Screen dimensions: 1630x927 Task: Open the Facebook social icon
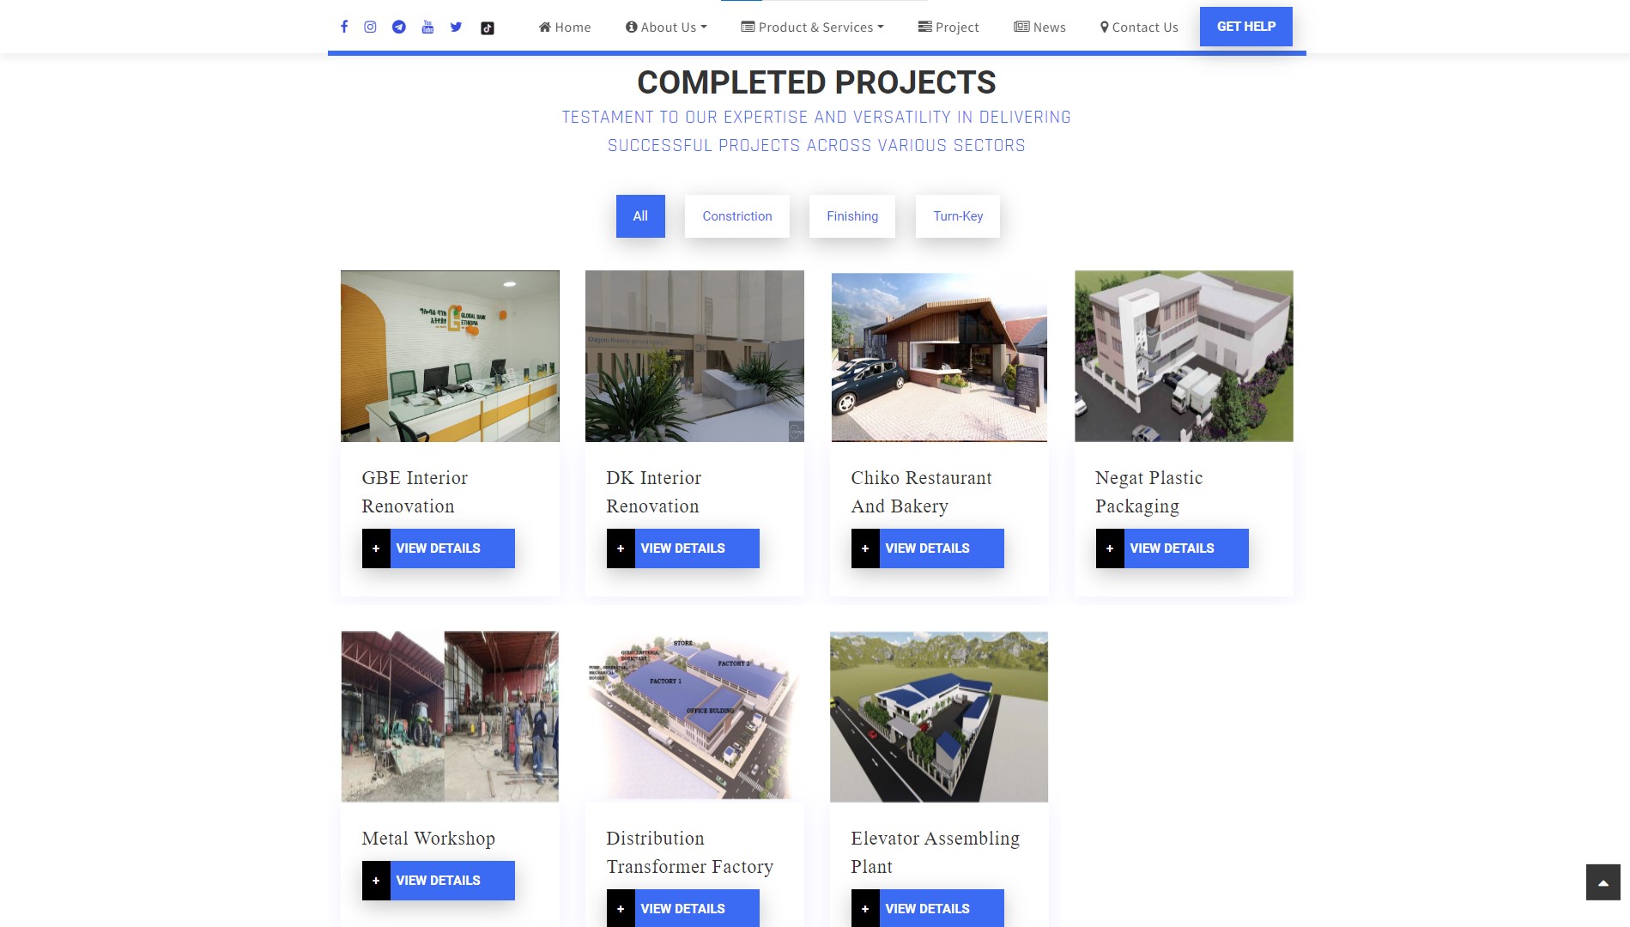point(344,27)
